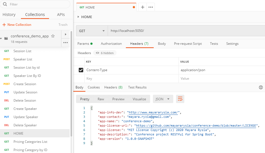Open the Pre-request Script tab
The image size is (265, 153).
click(188, 44)
